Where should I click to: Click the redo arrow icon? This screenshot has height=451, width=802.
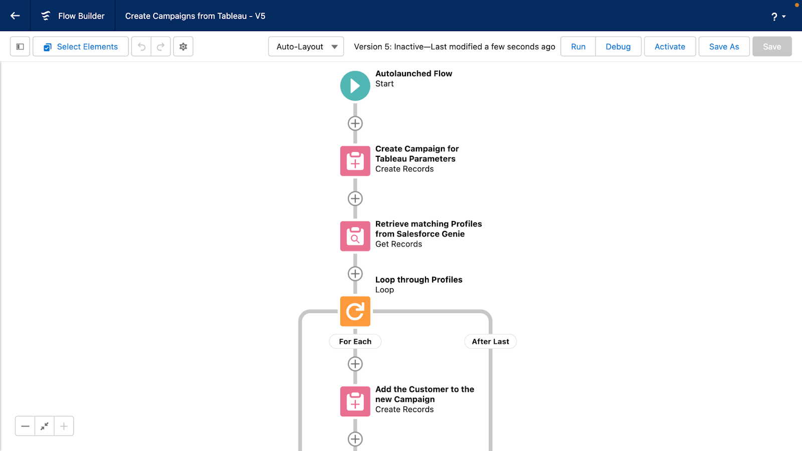point(161,47)
